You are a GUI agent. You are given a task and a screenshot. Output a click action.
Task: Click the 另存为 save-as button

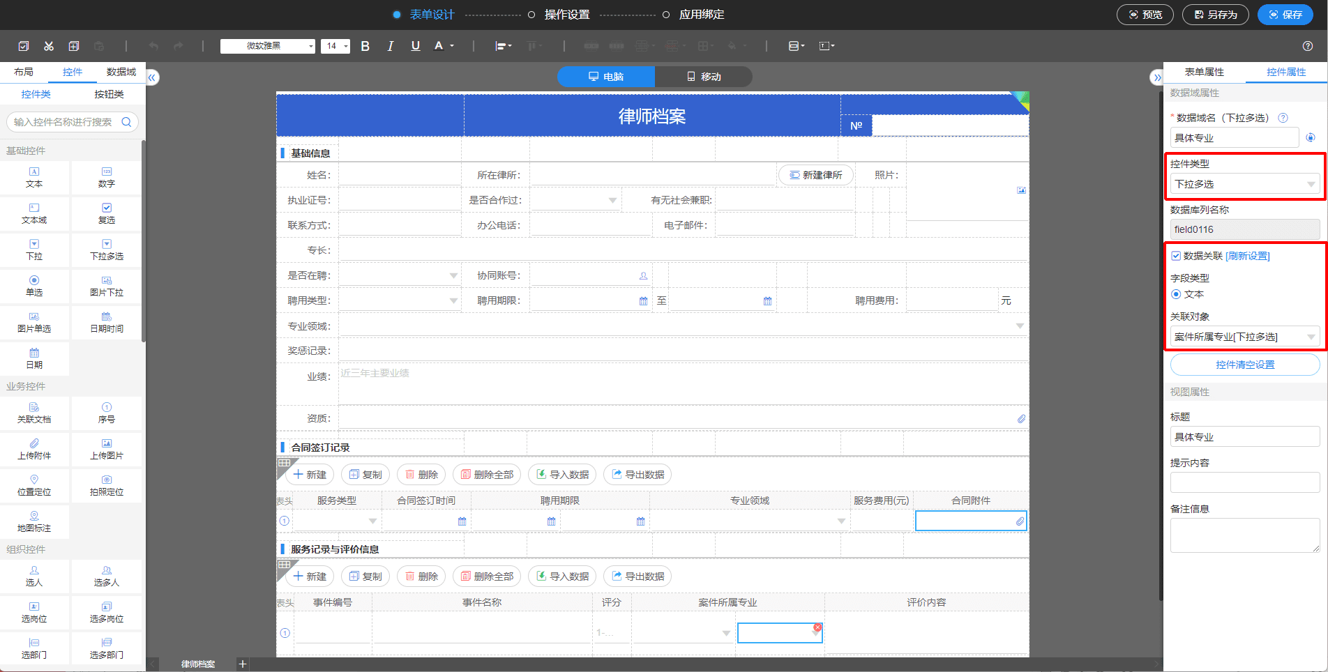[1216, 15]
